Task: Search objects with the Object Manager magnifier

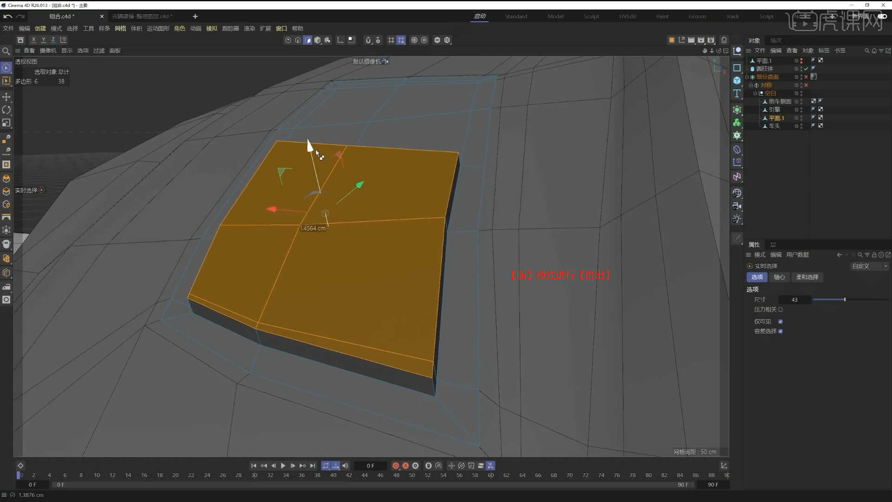Action: click(x=866, y=51)
